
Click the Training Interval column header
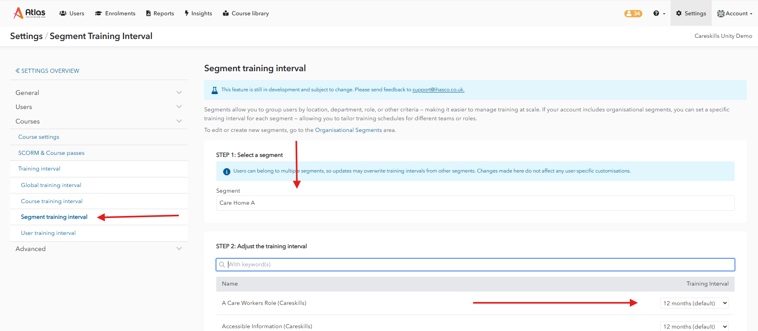tap(707, 284)
